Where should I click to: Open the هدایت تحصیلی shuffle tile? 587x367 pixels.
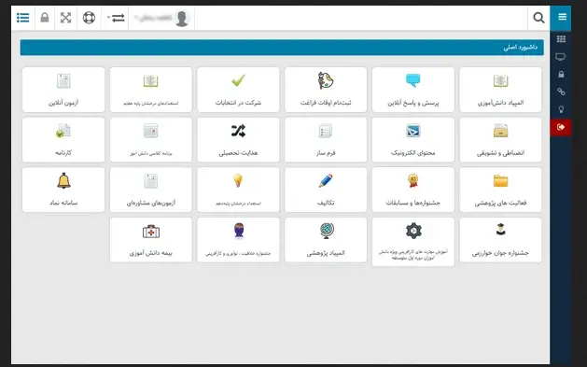(x=238, y=140)
